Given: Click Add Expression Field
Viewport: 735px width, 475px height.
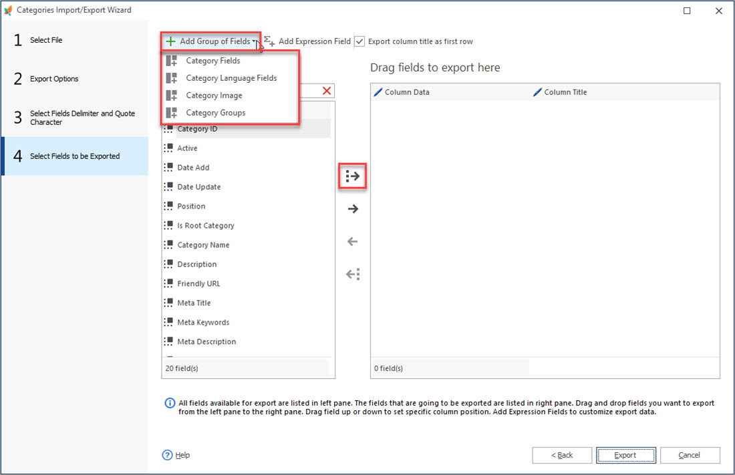Looking at the screenshot, I should (307, 41).
